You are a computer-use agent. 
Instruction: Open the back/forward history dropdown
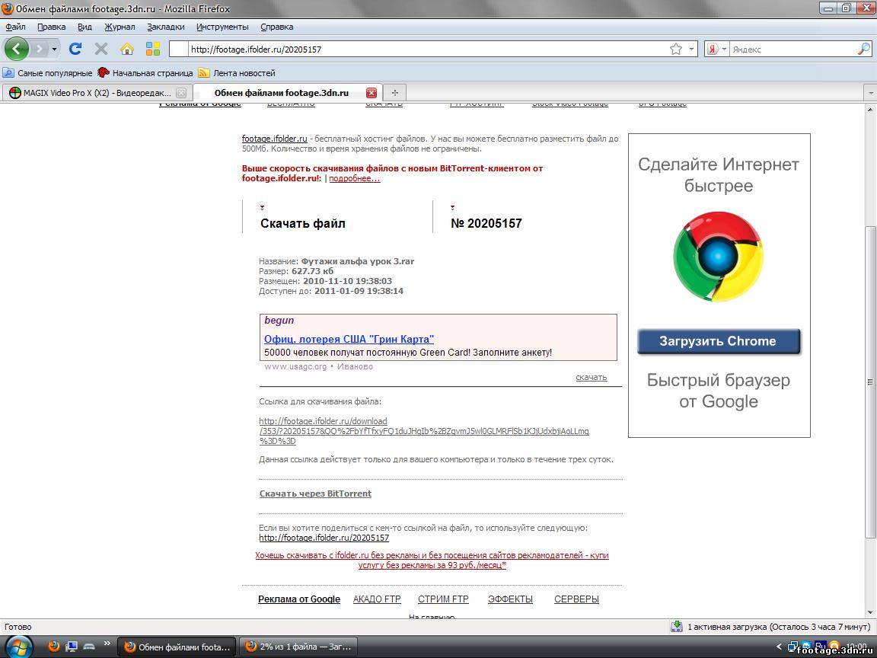coord(54,50)
